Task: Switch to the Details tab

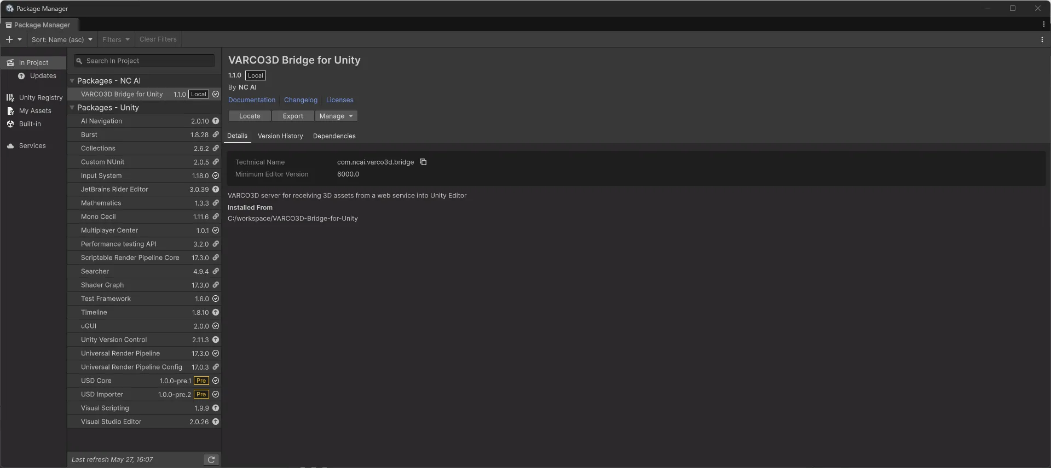Action: coord(237,136)
